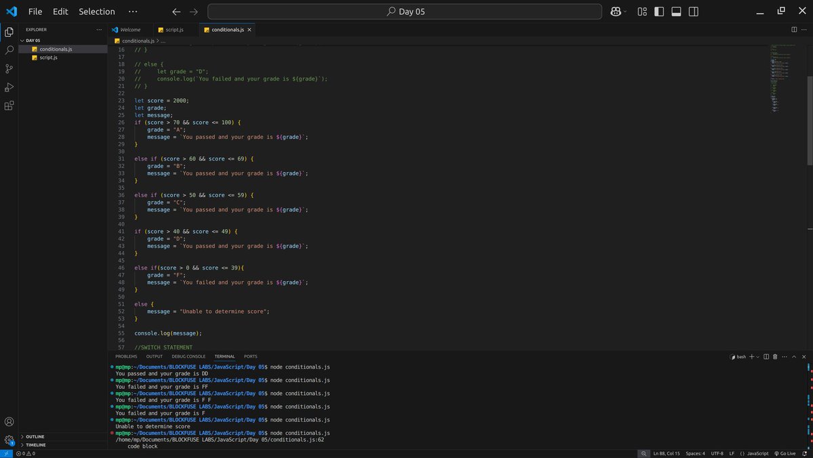Go back with the left arrow
813x458 pixels.
click(x=176, y=12)
